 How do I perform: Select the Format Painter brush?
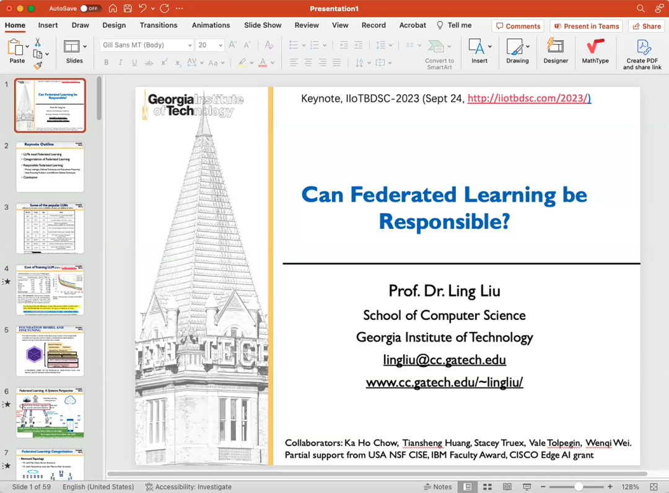pyautogui.click(x=38, y=65)
